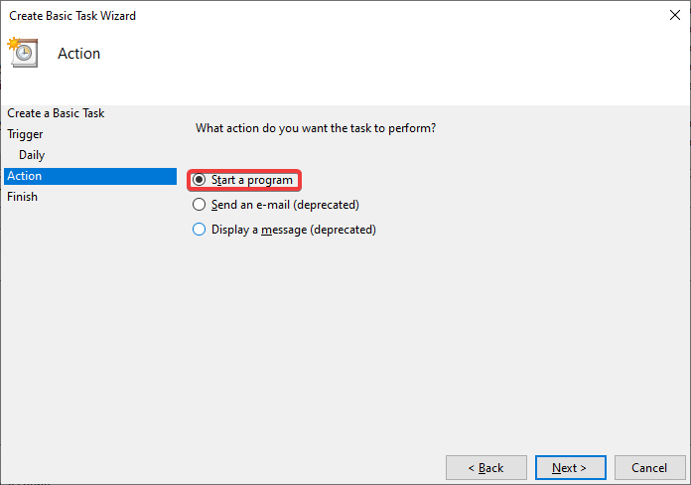Image resolution: width=691 pixels, height=485 pixels.
Task: Open the Trigger step in sidebar
Action: (x=25, y=134)
